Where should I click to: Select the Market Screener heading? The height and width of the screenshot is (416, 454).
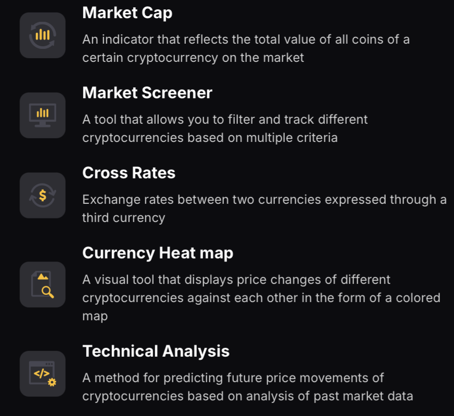click(147, 93)
